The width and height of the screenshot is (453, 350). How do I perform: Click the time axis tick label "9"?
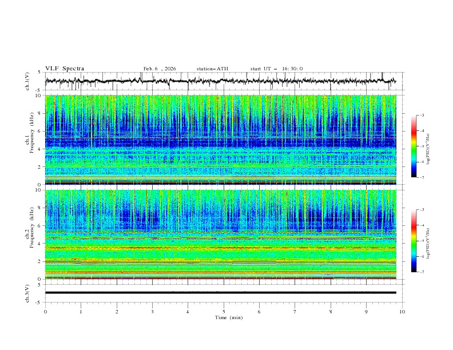pos(366,312)
